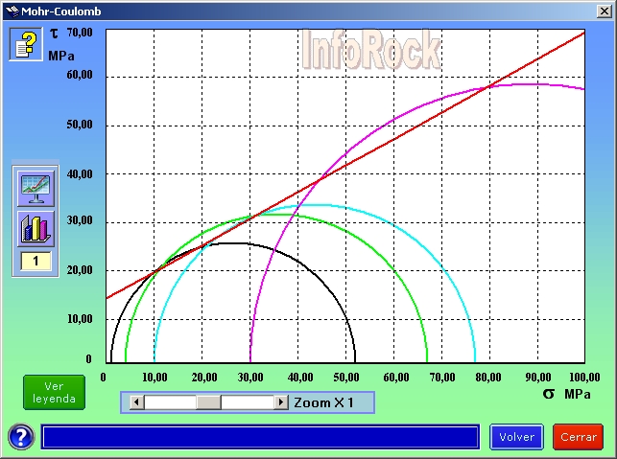Image resolution: width=617 pixels, height=459 pixels.
Task: Open the line graph monitor view icon
Action: point(36,188)
